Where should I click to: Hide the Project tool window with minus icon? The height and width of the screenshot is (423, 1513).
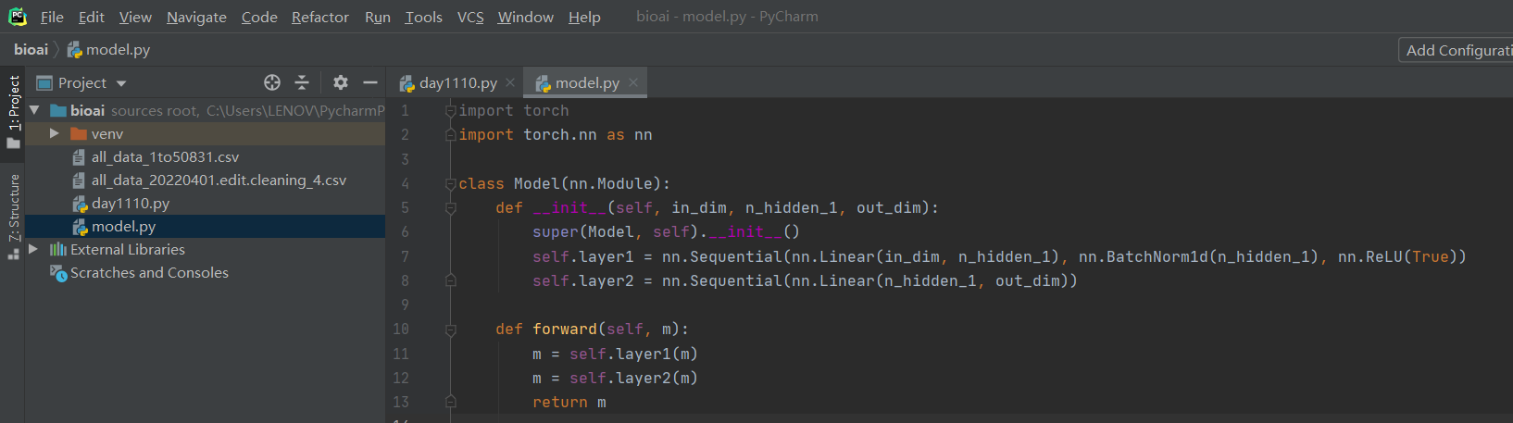[370, 82]
